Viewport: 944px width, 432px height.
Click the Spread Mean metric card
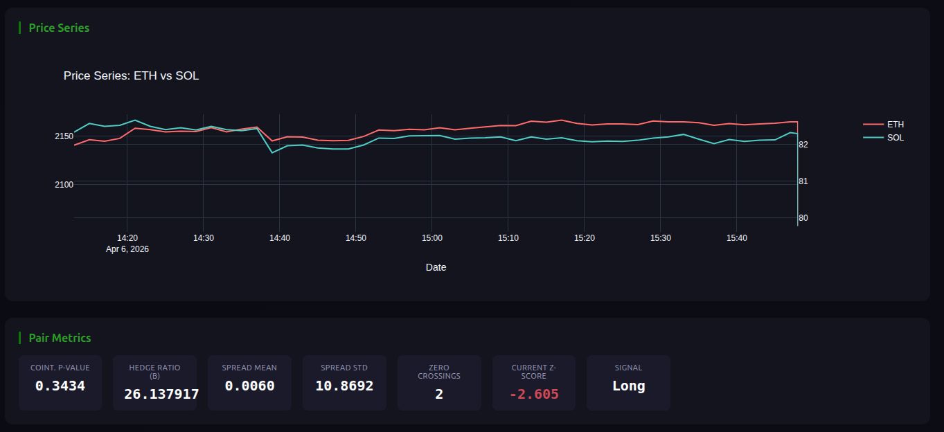tap(249, 383)
